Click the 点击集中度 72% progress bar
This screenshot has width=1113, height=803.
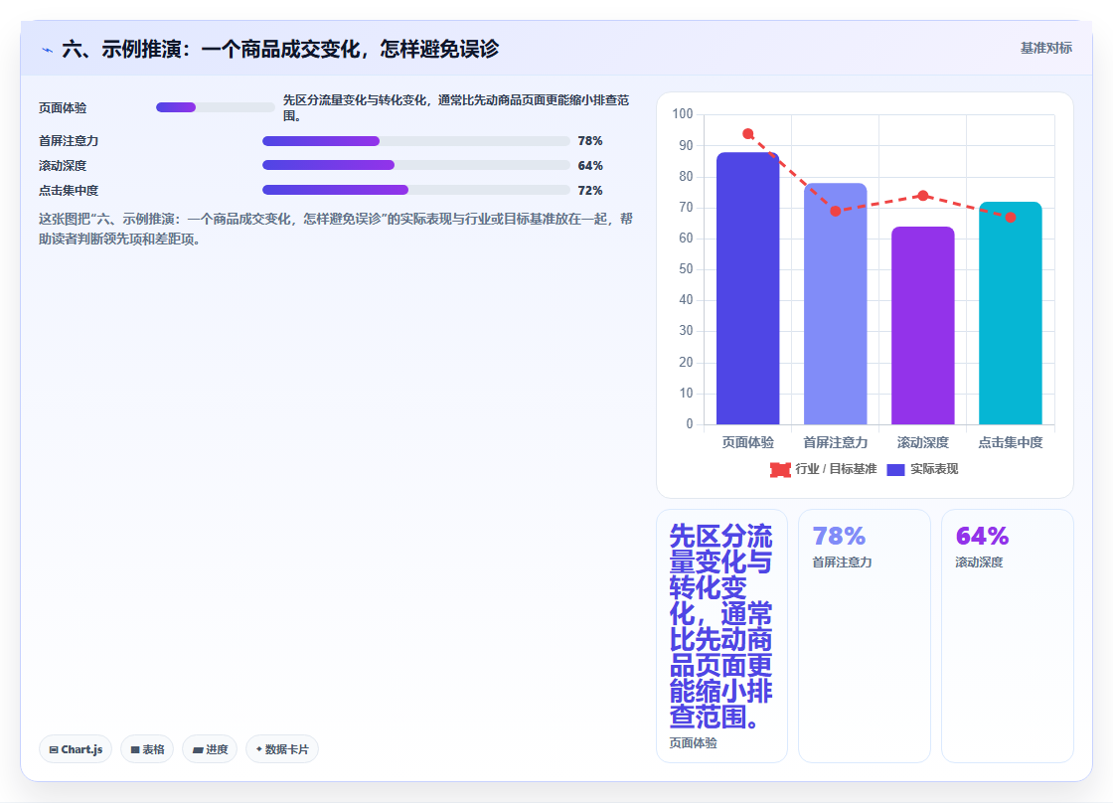click(x=416, y=190)
